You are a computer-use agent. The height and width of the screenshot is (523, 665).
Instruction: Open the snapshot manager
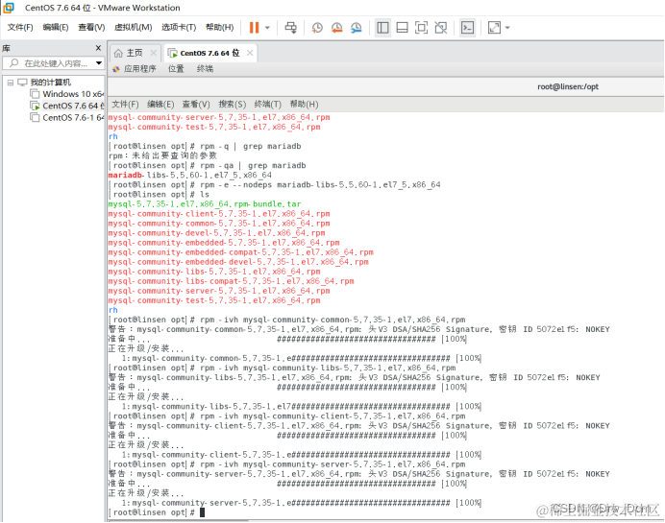pos(357,28)
